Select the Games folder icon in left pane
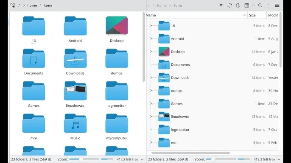Screen dimensions: 291x163 click(x=34, y=91)
